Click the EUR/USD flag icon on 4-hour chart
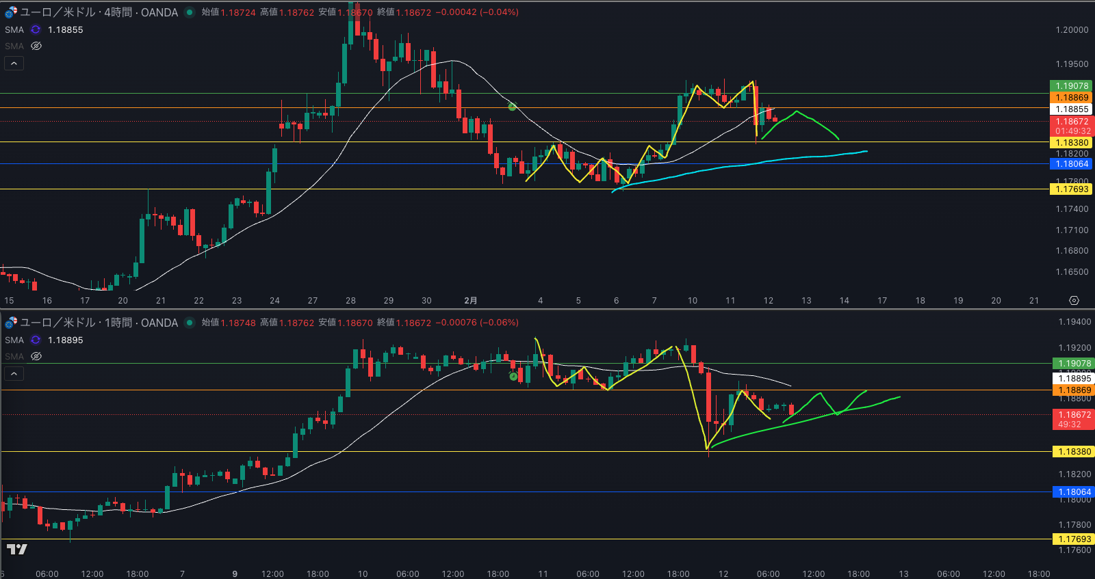The image size is (1095, 579). click(11, 12)
